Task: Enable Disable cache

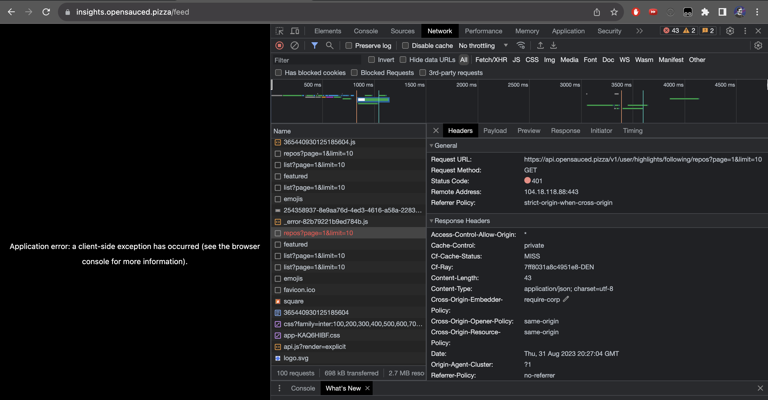Action: click(x=405, y=45)
